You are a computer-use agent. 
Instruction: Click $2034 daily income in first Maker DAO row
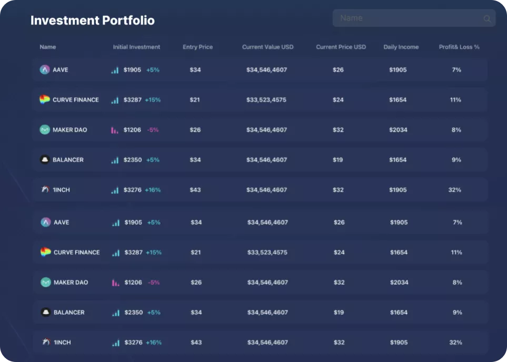pyautogui.click(x=399, y=130)
